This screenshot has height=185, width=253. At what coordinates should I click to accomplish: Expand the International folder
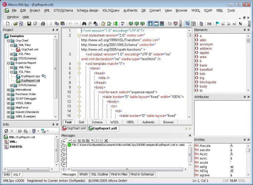[9, 90]
